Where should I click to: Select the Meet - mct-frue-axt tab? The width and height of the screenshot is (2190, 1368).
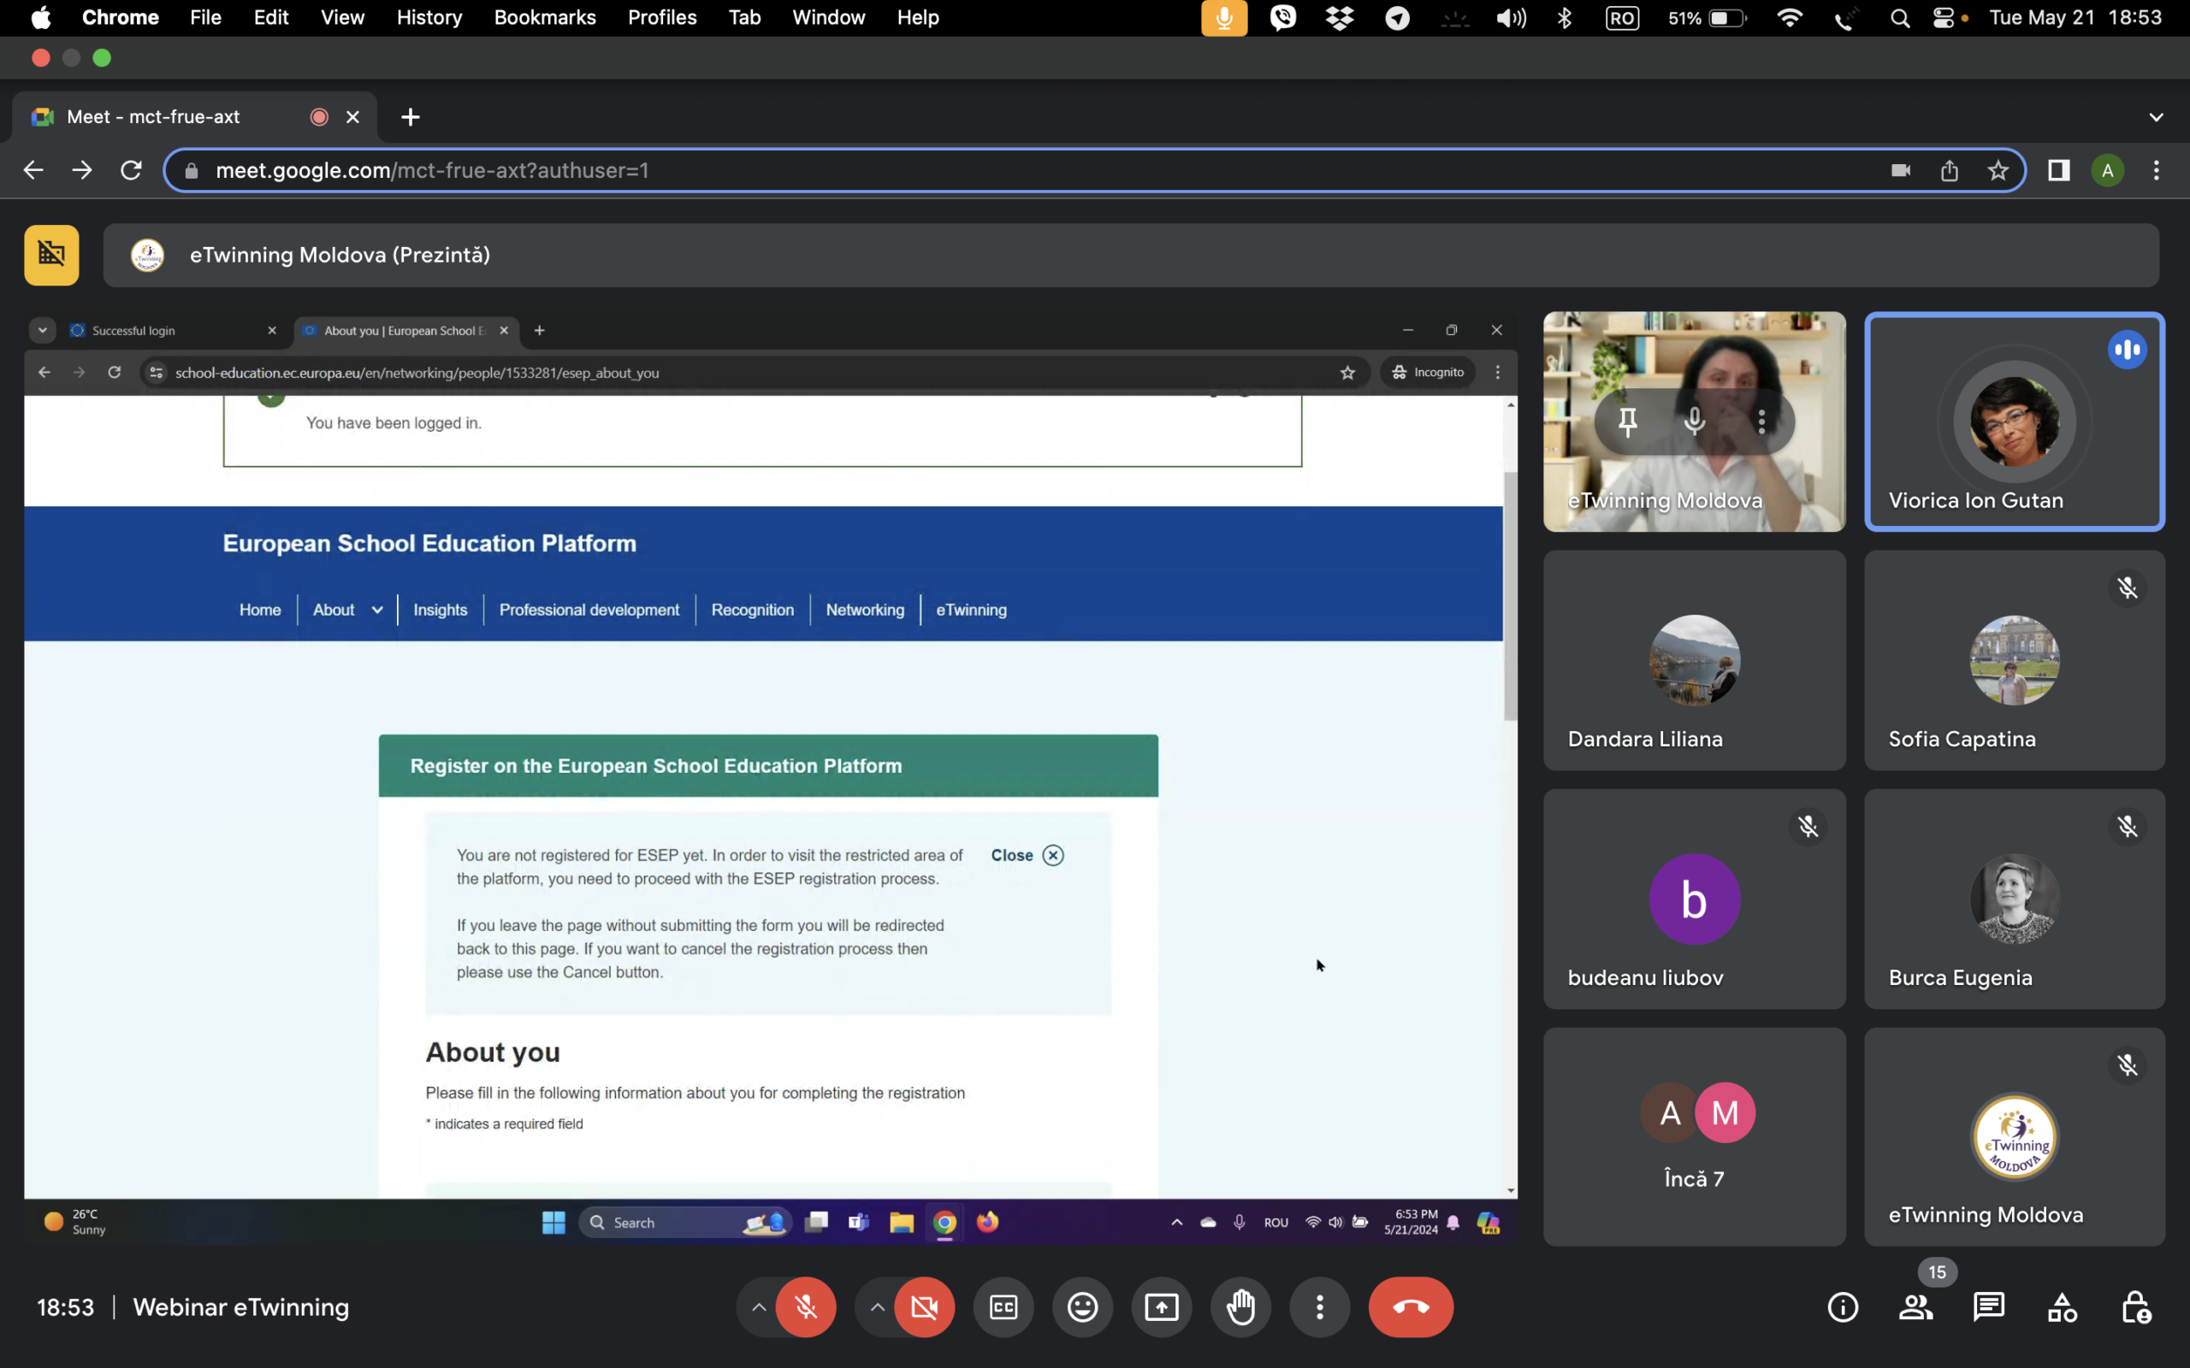[154, 117]
